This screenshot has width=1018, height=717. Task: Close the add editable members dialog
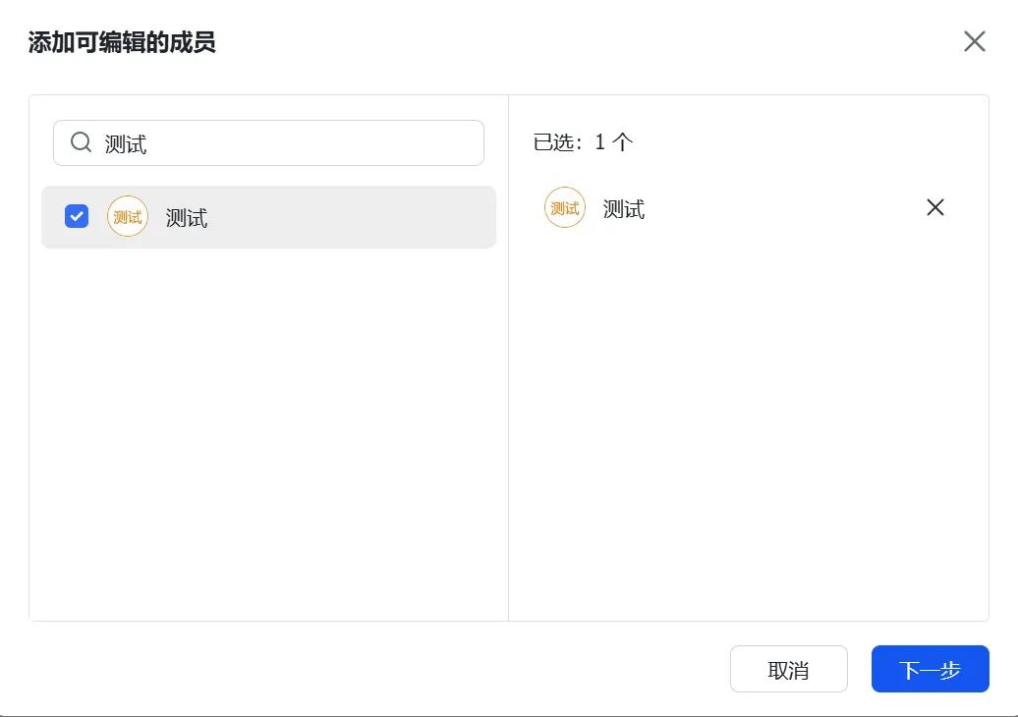[x=974, y=41]
